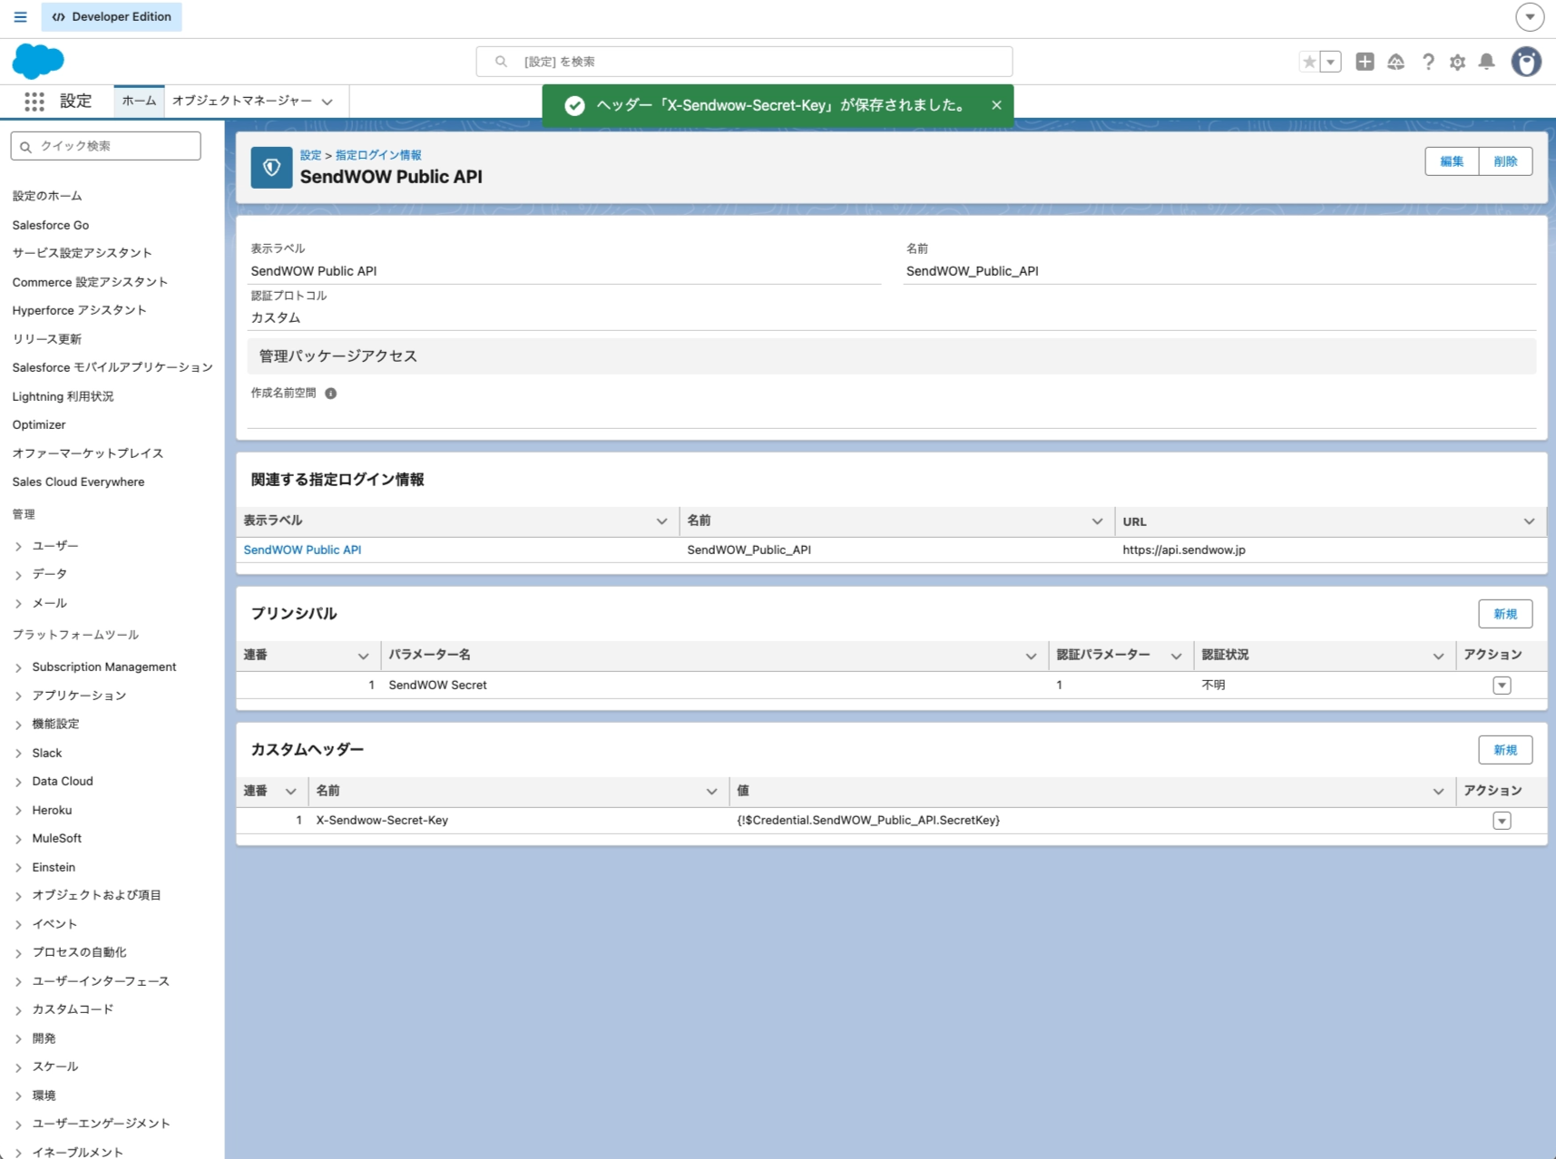Viewport: 1556px width, 1159px height.
Task: Open Hyperforce アシスタント in the sidebar
Action: click(79, 310)
